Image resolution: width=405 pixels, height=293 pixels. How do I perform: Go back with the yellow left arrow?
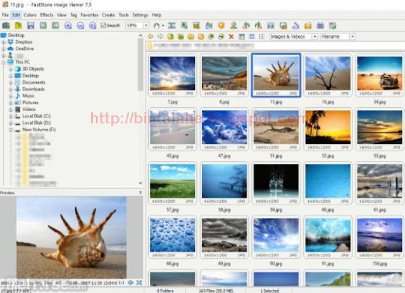pos(151,37)
